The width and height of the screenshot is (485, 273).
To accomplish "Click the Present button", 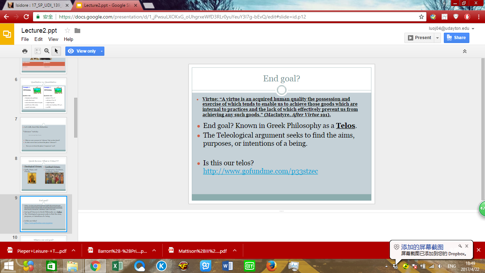I will click(x=419, y=38).
